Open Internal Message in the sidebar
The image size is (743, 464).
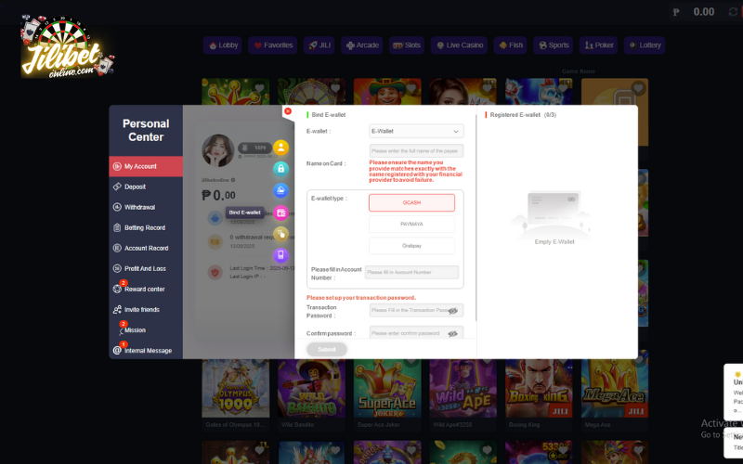[146, 351]
